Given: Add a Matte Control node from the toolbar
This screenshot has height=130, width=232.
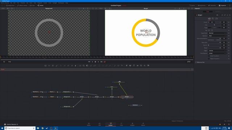Looking at the screenshot, I should 87,65.
